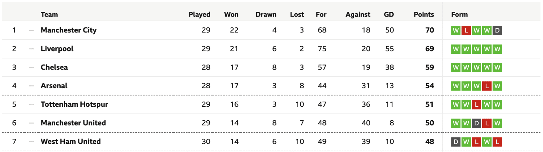Screen dimensions: 543x152
Task: Click West Ham United's first draw badge
Action: [x=456, y=142]
